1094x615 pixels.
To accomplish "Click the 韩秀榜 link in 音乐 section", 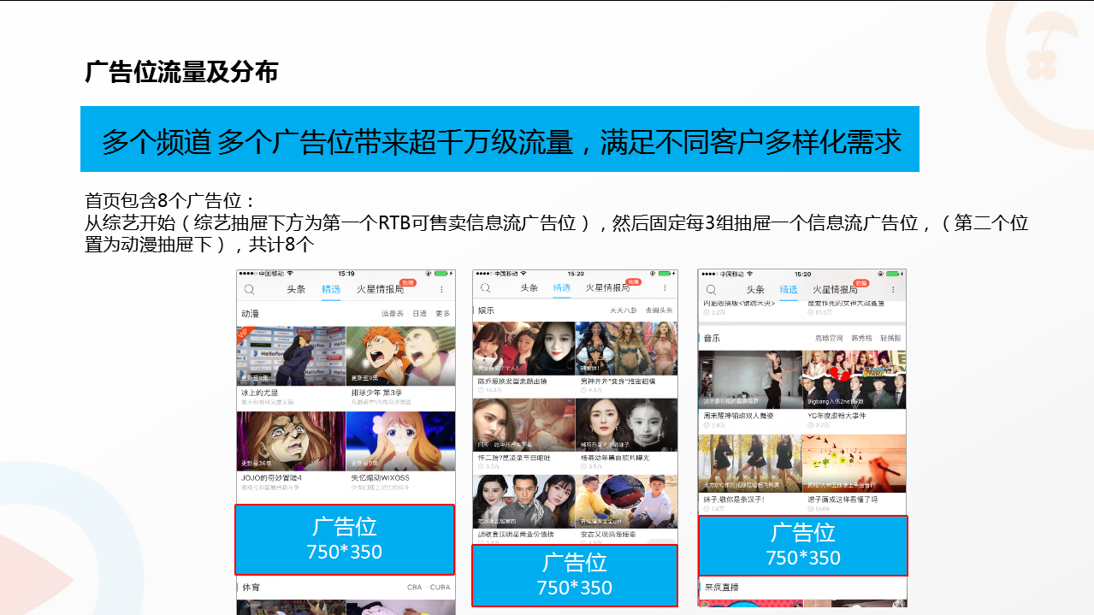I will click(x=862, y=339).
